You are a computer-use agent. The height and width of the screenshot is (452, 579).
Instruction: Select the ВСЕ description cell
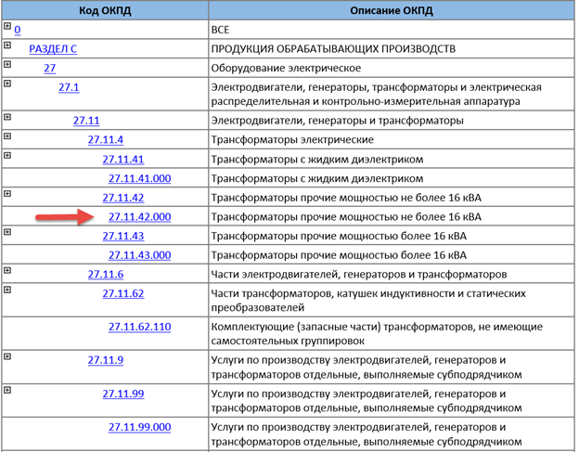click(x=392, y=30)
